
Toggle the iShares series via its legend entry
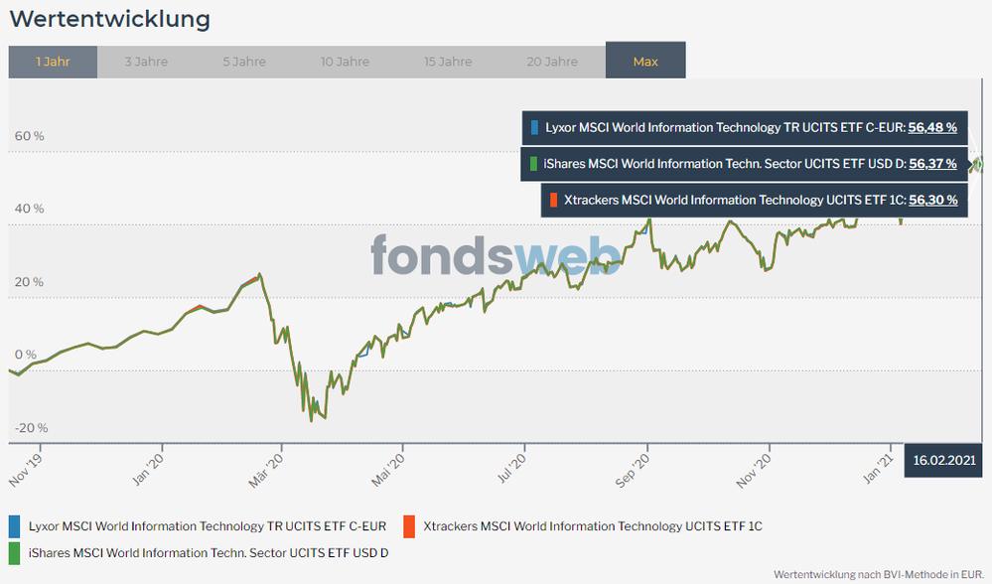tap(209, 552)
